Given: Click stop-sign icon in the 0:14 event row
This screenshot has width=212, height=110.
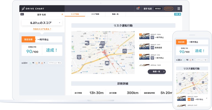Looking at the screenshot, I should (x=152, y=58).
